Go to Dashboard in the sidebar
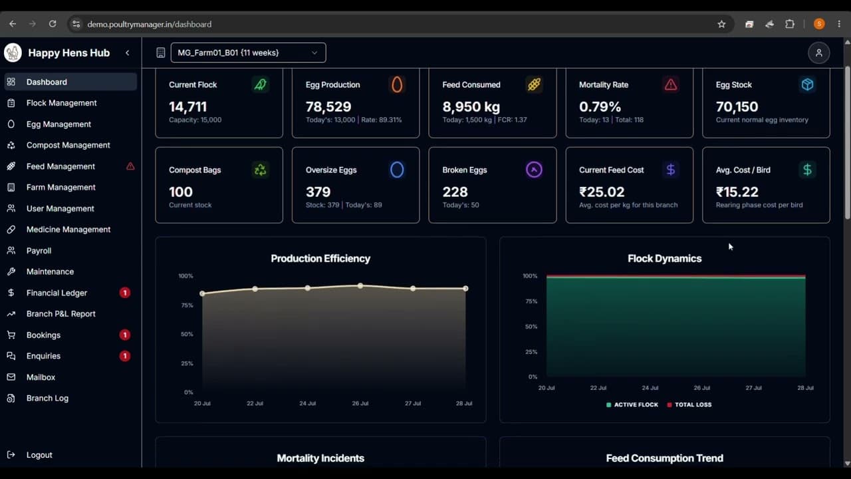 [70, 82]
